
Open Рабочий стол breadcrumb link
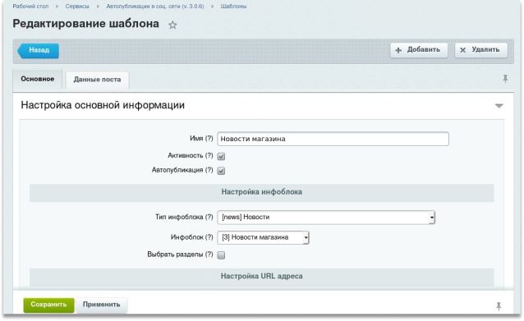[30, 7]
